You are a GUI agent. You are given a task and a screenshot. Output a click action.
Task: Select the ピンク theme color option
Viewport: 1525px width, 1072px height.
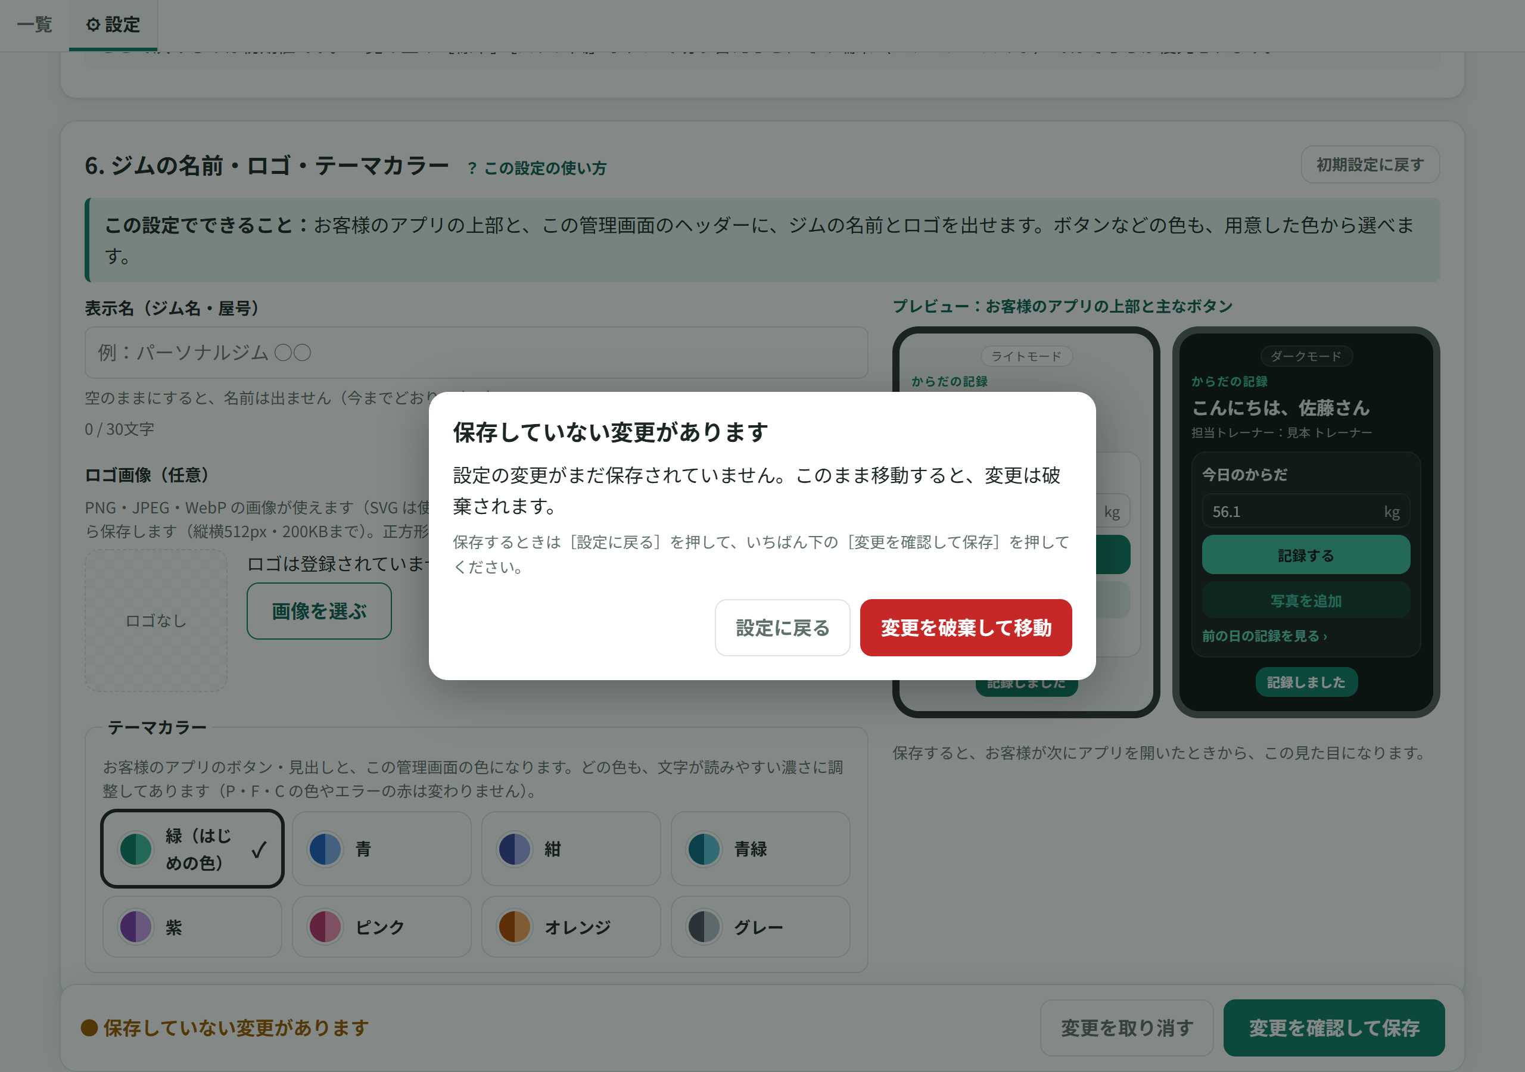pos(381,927)
